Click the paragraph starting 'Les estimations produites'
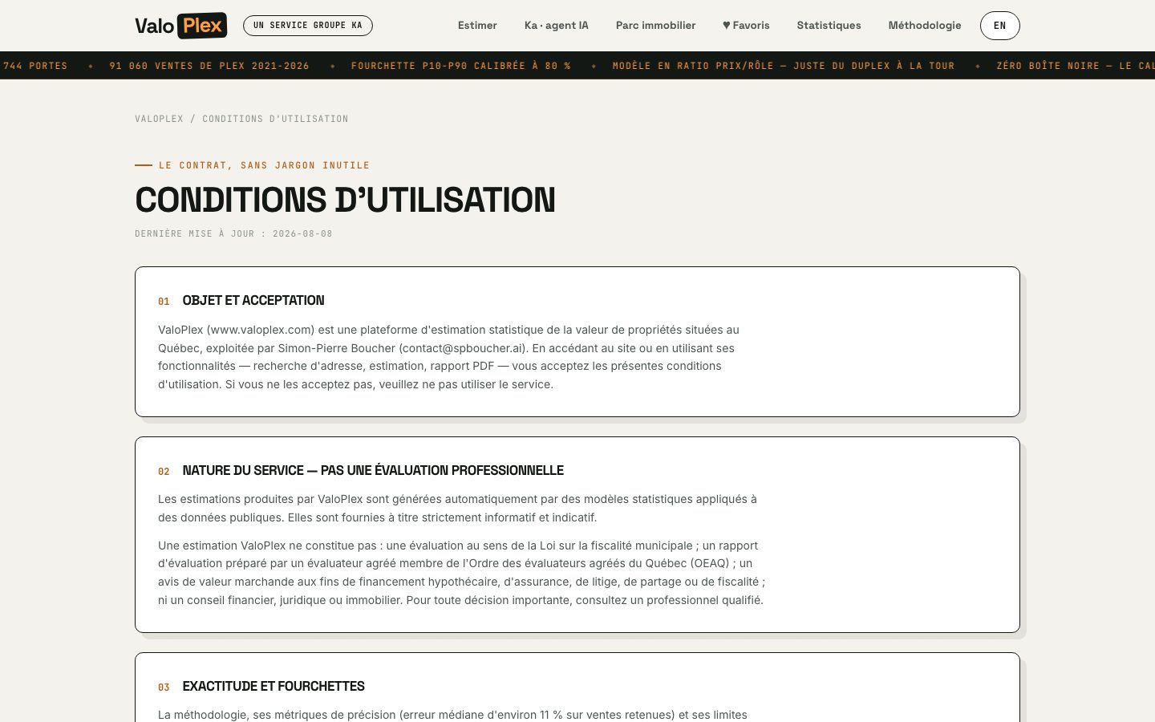Image resolution: width=1155 pixels, height=722 pixels. click(457, 509)
